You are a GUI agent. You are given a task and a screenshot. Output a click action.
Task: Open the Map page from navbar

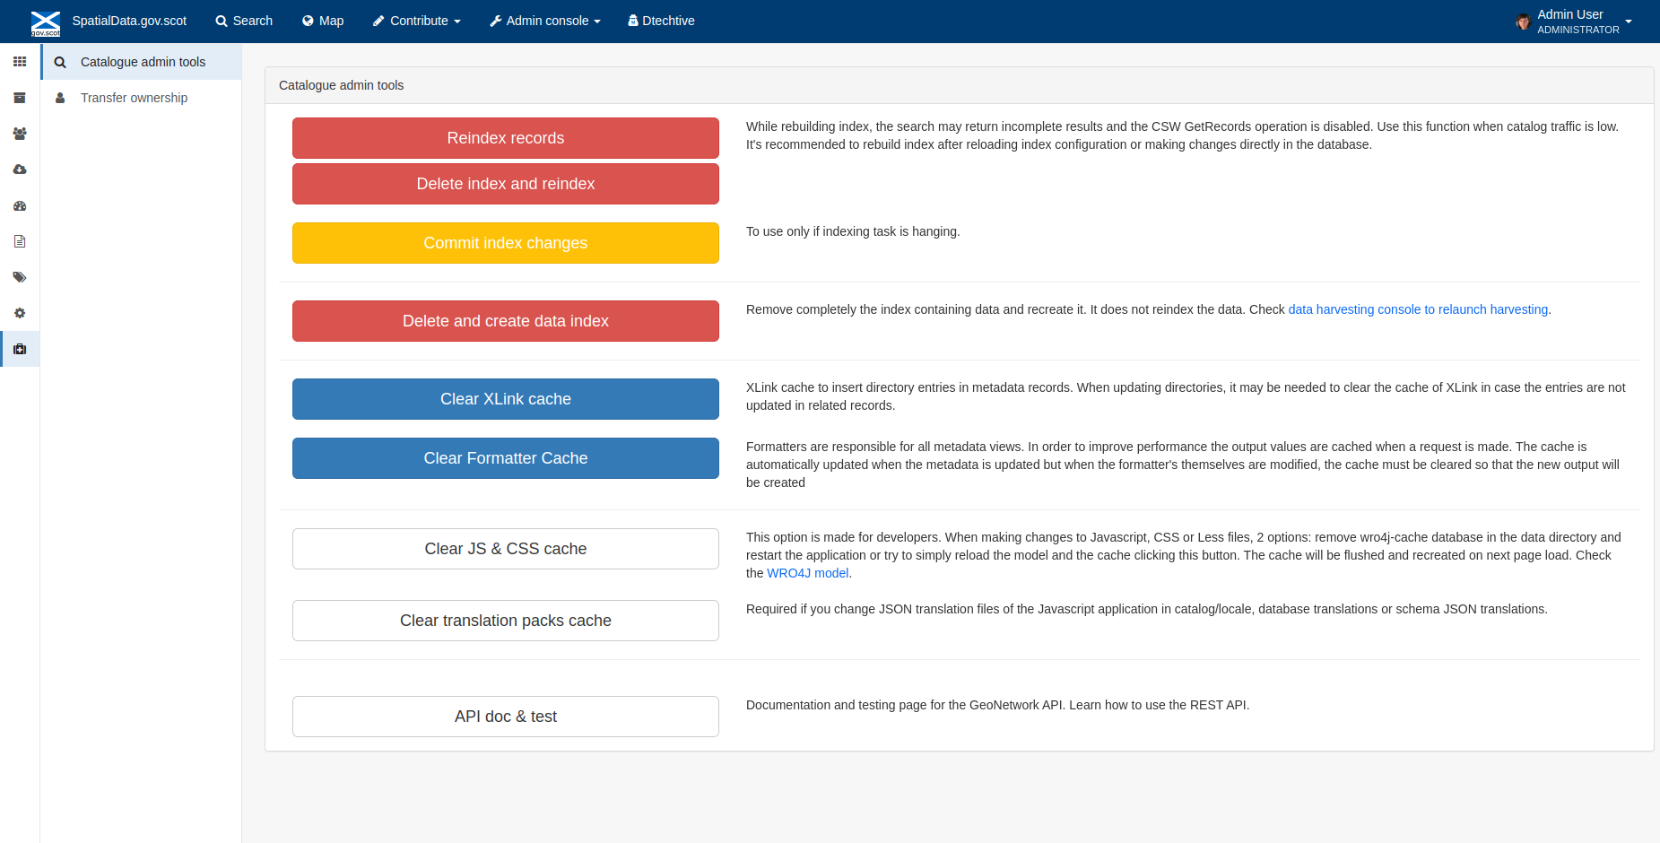(x=323, y=21)
